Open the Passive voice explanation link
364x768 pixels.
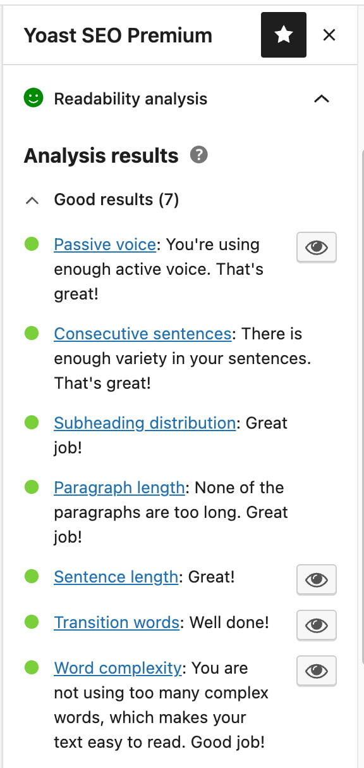[x=104, y=244]
